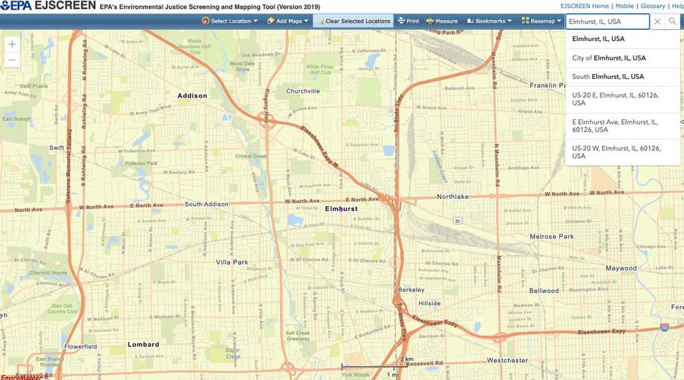
Task: Select suggestion City of Elmhurst, IL, USA
Action: point(623,58)
